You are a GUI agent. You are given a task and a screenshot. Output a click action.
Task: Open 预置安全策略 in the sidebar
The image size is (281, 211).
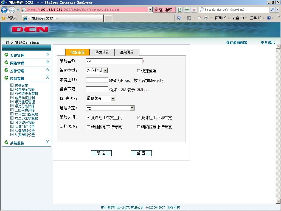click(25, 90)
